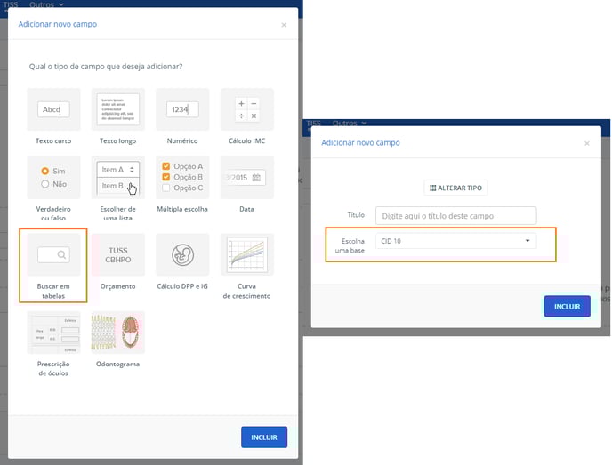Choose the Odontograma field type
Screen dimensions: 612x465
(117, 333)
